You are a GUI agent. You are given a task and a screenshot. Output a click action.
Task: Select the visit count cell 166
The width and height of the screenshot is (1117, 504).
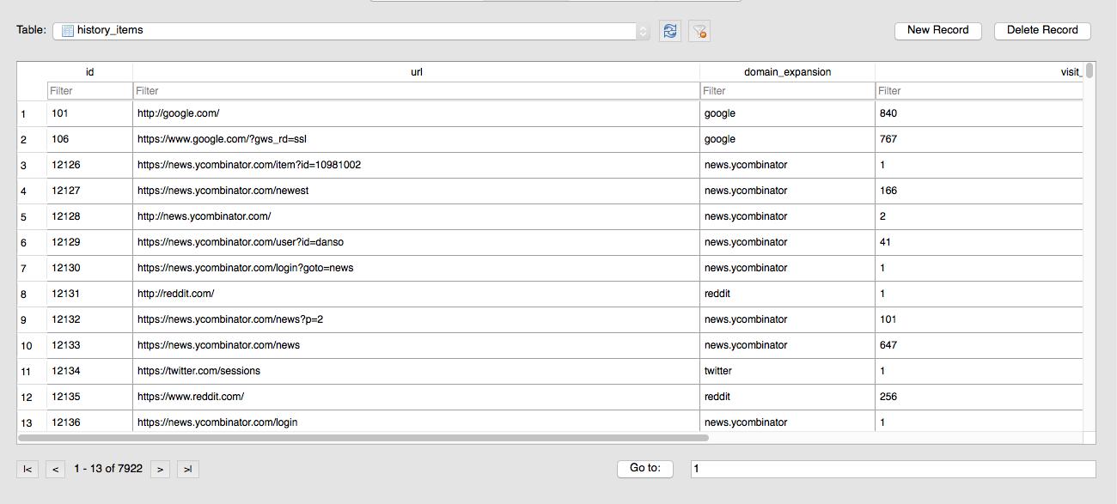pos(980,191)
